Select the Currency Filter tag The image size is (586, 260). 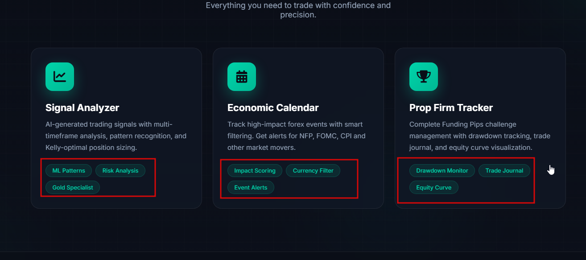313,171
